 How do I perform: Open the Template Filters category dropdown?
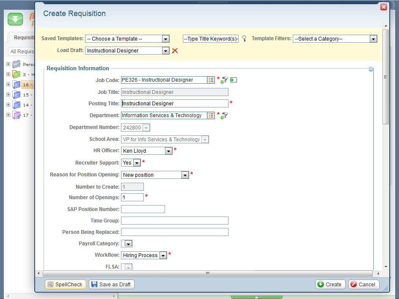click(x=373, y=39)
